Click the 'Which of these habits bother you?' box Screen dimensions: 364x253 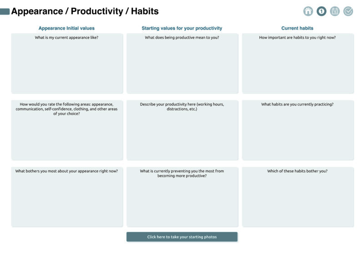[x=298, y=200]
